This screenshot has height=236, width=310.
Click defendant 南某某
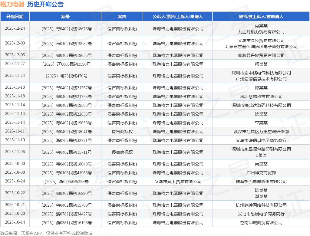(261, 164)
